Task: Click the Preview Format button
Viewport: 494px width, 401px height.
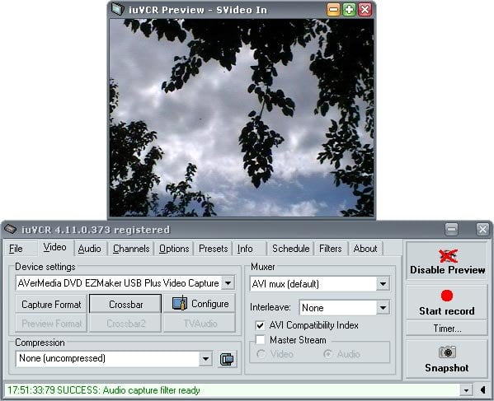Action: 51,323
